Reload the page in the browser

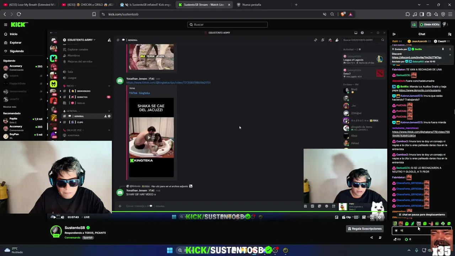point(19,14)
